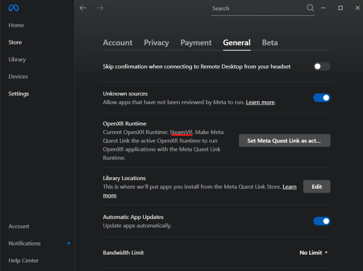Open Library in the sidebar
The height and width of the screenshot is (271, 363).
point(17,59)
